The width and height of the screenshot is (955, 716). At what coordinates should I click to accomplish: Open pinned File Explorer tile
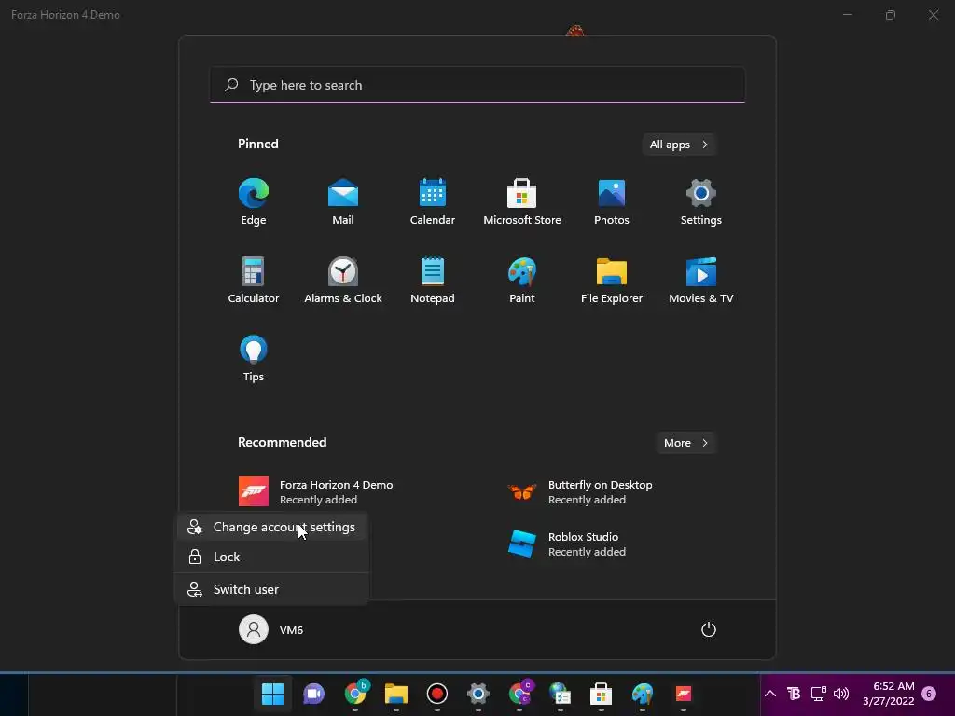coord(612,280)
